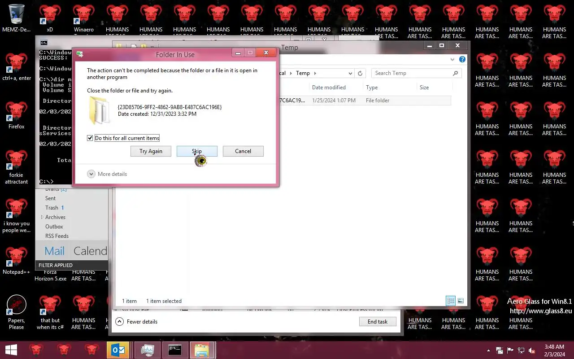The width and height of the screenshot is (574, 359).
Task: Select the xD desktop shortcut
Action: tap(50, 19)
